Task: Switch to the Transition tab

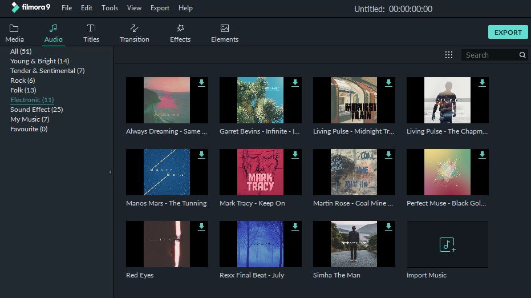Action: click(135, 33)
